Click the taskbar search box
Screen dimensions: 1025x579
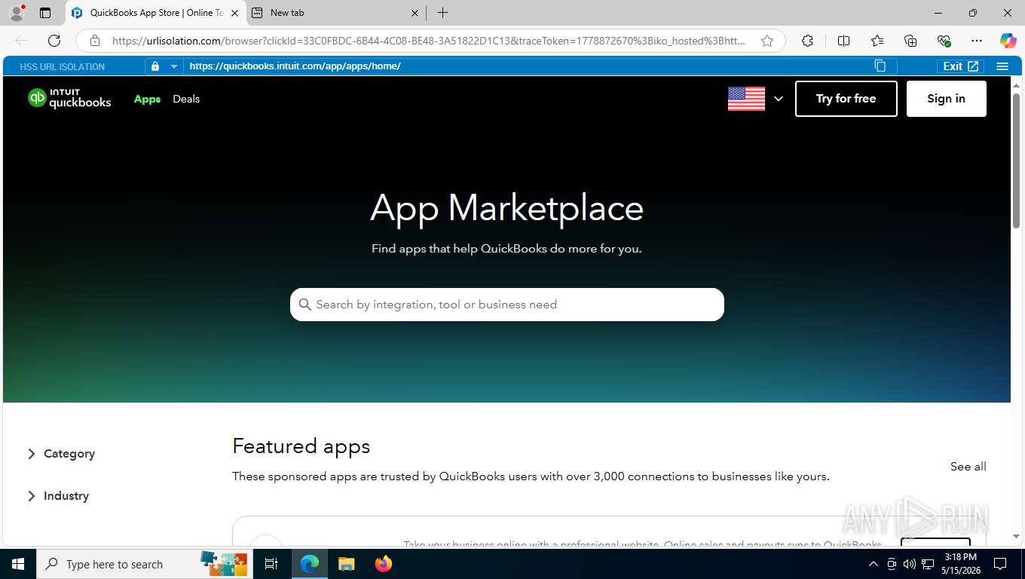(x=144, y=564)
